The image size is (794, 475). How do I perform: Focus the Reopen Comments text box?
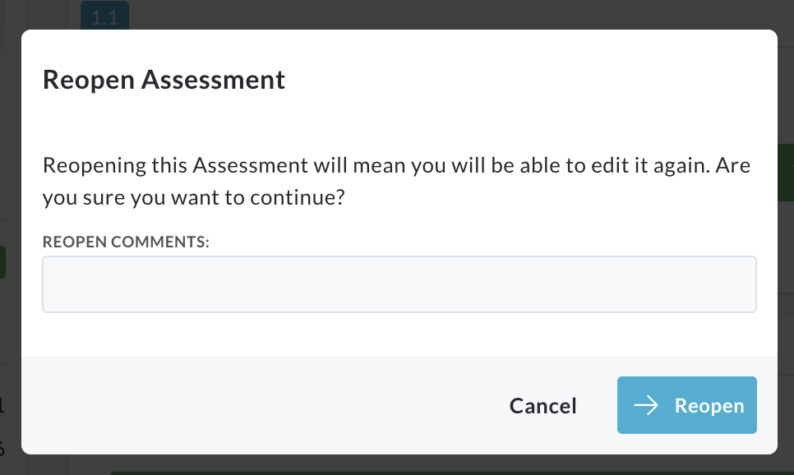point(399,284)
